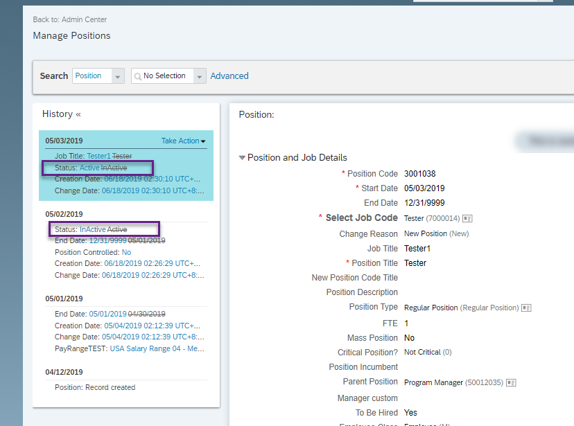Image resolution: width=574 pixels, height=426 pixels.
Task: Click PayRangeTEST USA Salary Range 04 entry
Action: tap(130, 349)
